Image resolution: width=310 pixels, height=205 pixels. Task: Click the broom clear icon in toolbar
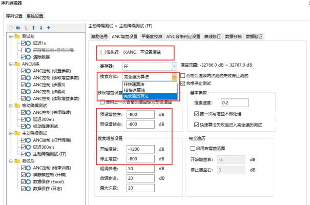point(26,28)
